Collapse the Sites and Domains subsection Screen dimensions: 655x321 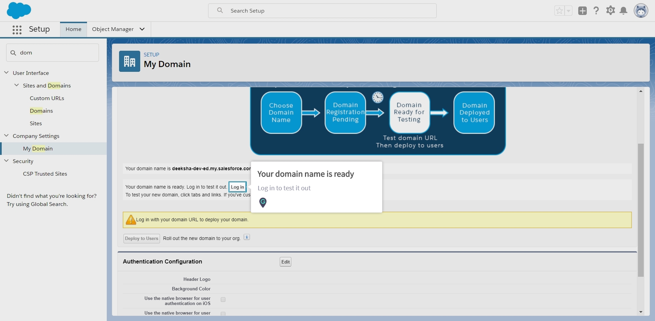click(16, 85)
